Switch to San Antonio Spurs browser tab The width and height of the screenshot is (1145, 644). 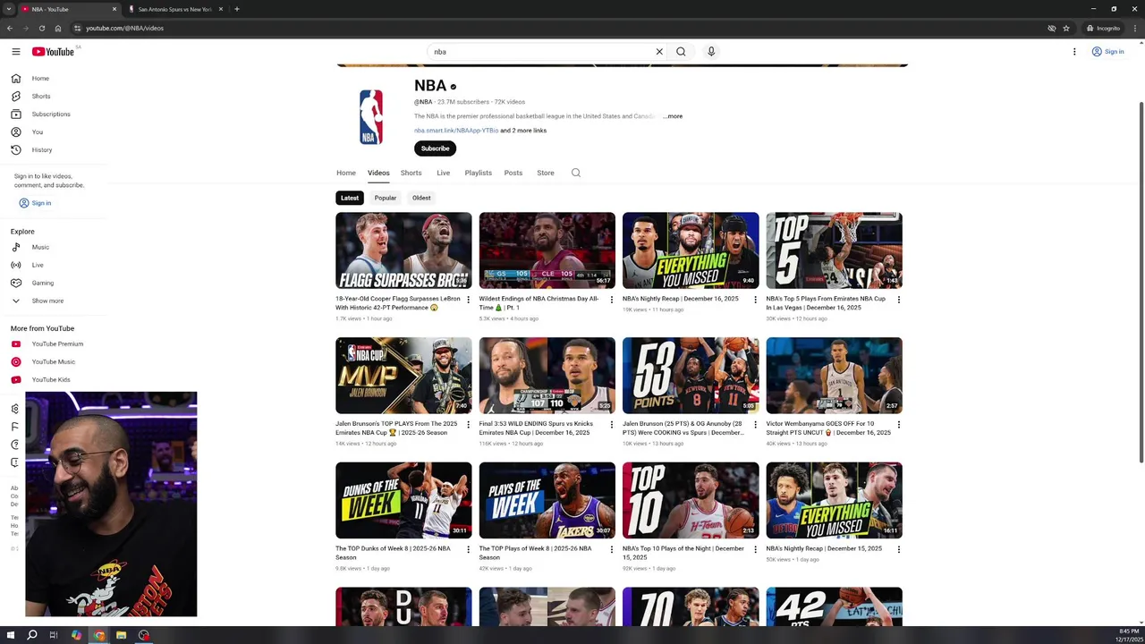175,9
